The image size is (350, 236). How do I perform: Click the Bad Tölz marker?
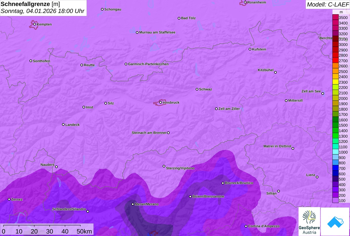(x=179, y=18)
